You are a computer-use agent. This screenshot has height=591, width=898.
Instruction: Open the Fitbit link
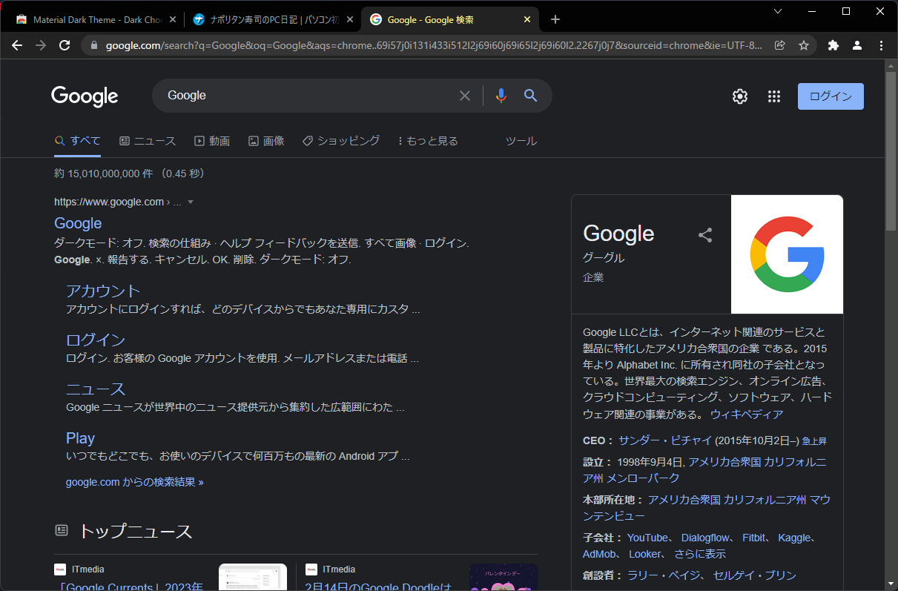coord(754,538)
